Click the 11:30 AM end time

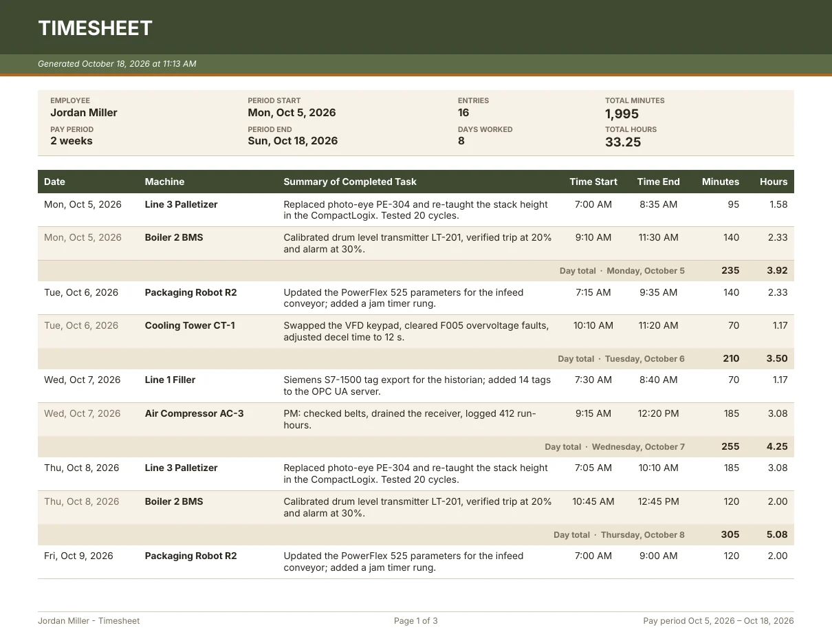pos(658,237)
